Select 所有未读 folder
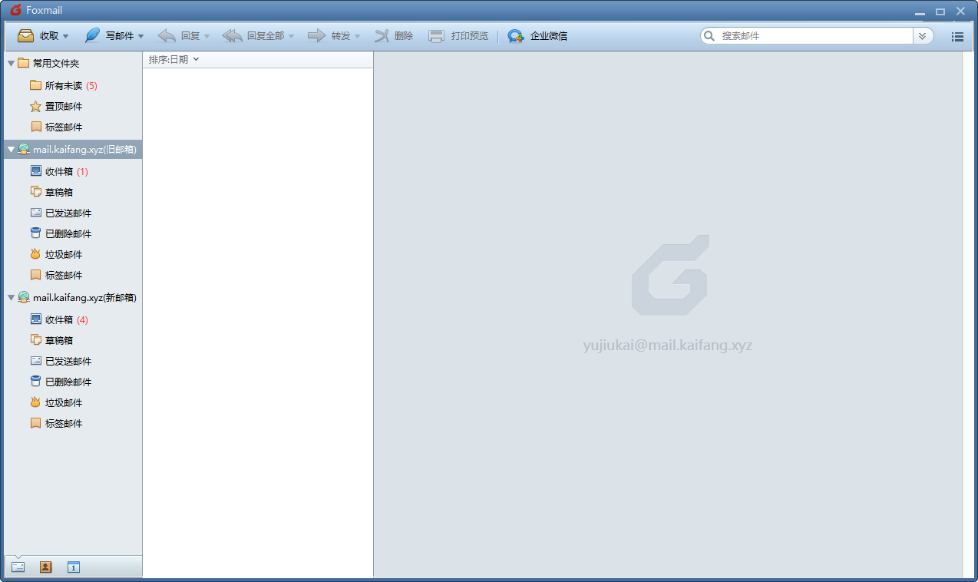The width and height of the screenshot is (978, 582). pyautogui.click(x=63, y=85)
